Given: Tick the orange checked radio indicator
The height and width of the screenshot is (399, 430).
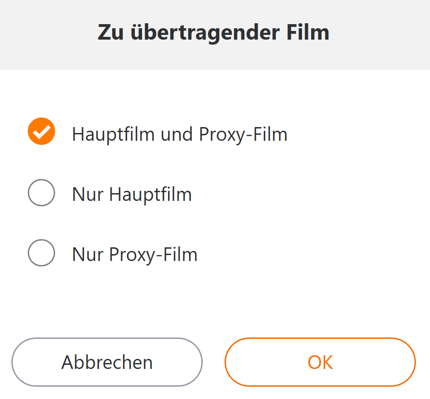Looking at the screenshot, I should coord(41,132).
